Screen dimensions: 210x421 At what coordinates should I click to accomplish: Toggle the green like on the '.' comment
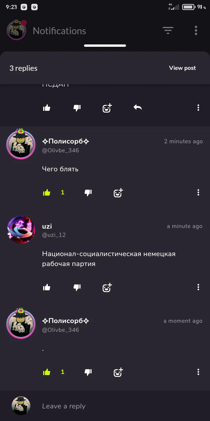pyautogui.click(x=47, y=372)
